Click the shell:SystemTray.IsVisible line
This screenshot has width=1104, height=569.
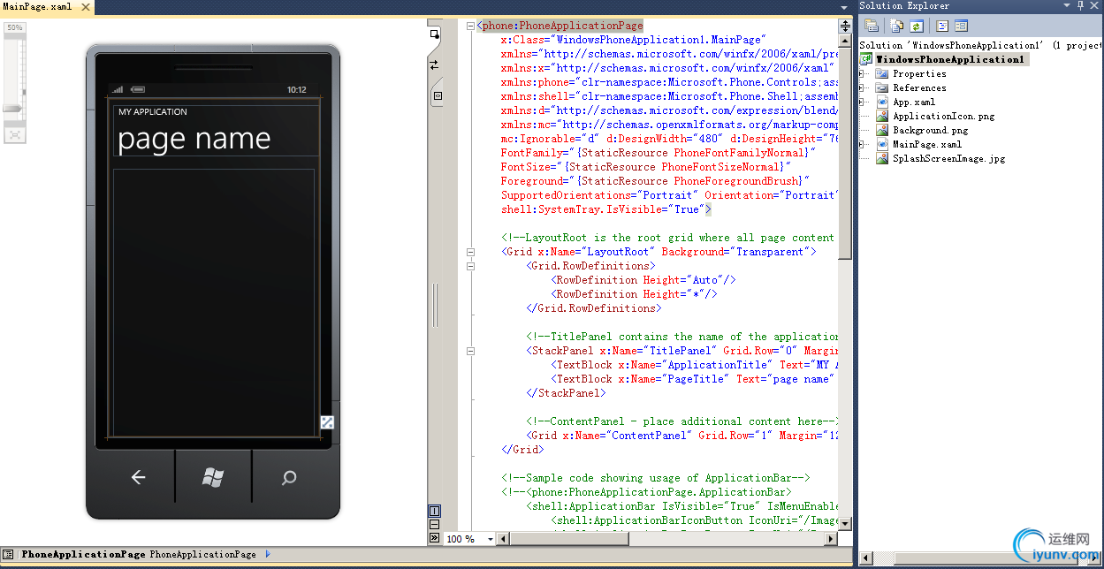[x=605, y=209]
